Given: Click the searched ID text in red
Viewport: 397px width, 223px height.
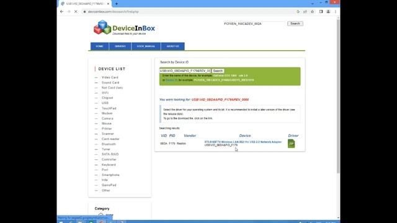Looking at the screenshot, I should pos(220,100).
